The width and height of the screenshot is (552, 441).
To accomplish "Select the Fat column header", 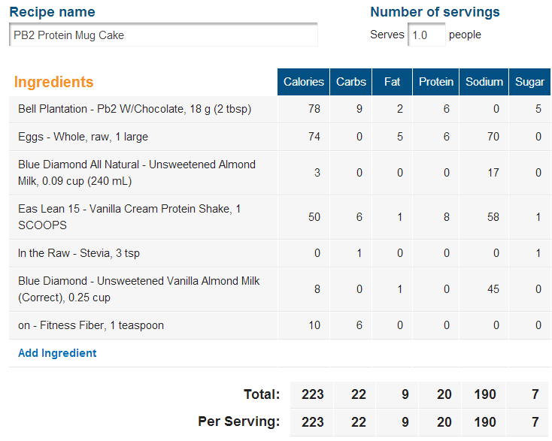I will pos(392,82).
